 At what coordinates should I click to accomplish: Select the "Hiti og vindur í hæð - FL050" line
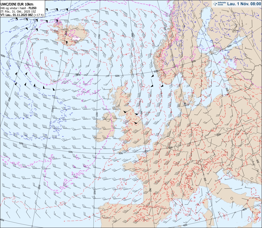tap(18, 8)
